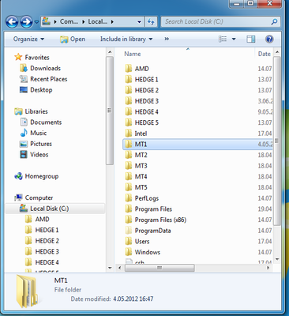Screen dimensions: 289x316
Task: Click in Search Local Disk (C:) field
Action: click(x=216, y=21)
